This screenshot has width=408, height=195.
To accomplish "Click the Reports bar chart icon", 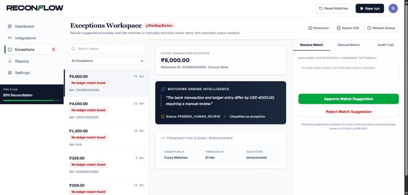I will point(10,61).
